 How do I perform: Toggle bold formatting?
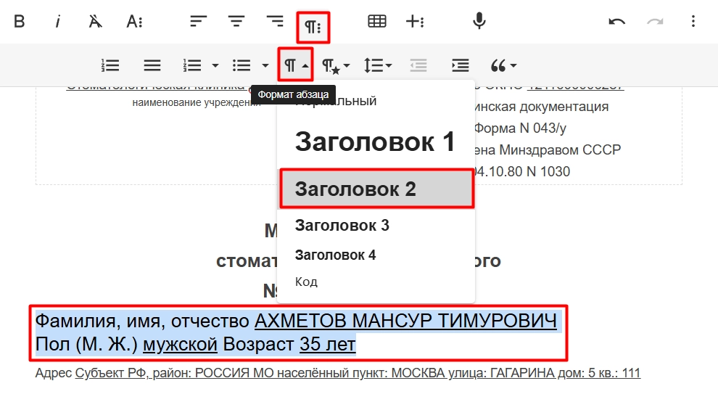[20, 22]
